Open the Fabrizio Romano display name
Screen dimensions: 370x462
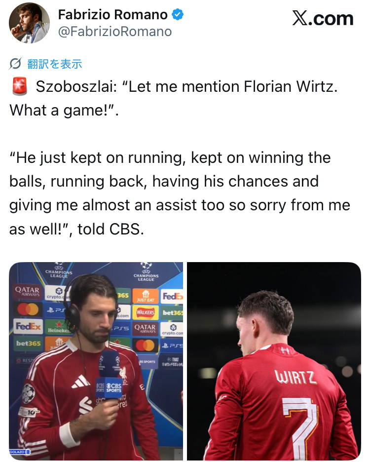click(x=112, y=14)
